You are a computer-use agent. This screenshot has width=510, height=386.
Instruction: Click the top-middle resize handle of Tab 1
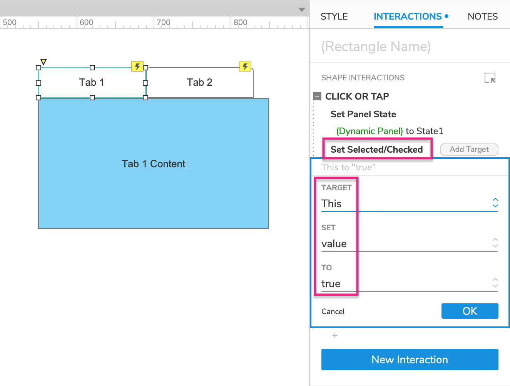92,68
